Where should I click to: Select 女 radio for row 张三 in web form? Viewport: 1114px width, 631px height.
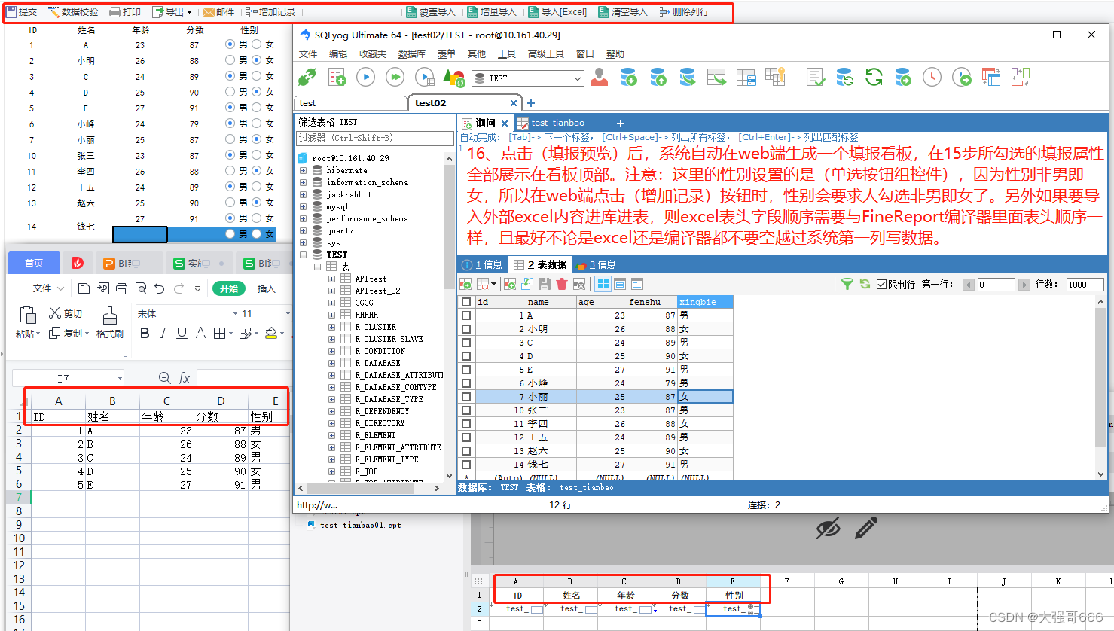[257, 155]
